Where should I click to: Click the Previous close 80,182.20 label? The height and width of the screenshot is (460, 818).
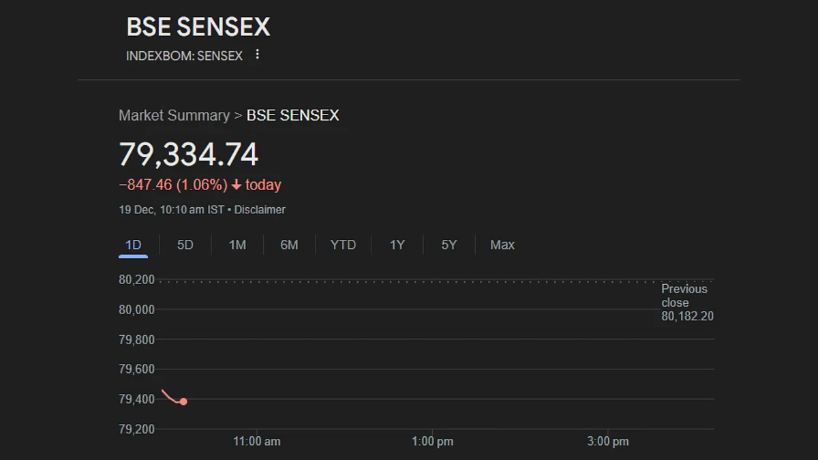pyautogui.click(x=687, y=303)
